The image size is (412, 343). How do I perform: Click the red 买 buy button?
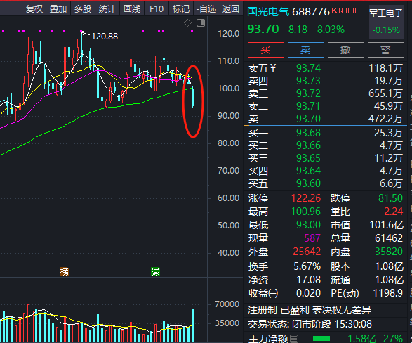pyautogui.click(x=266, y=50)
